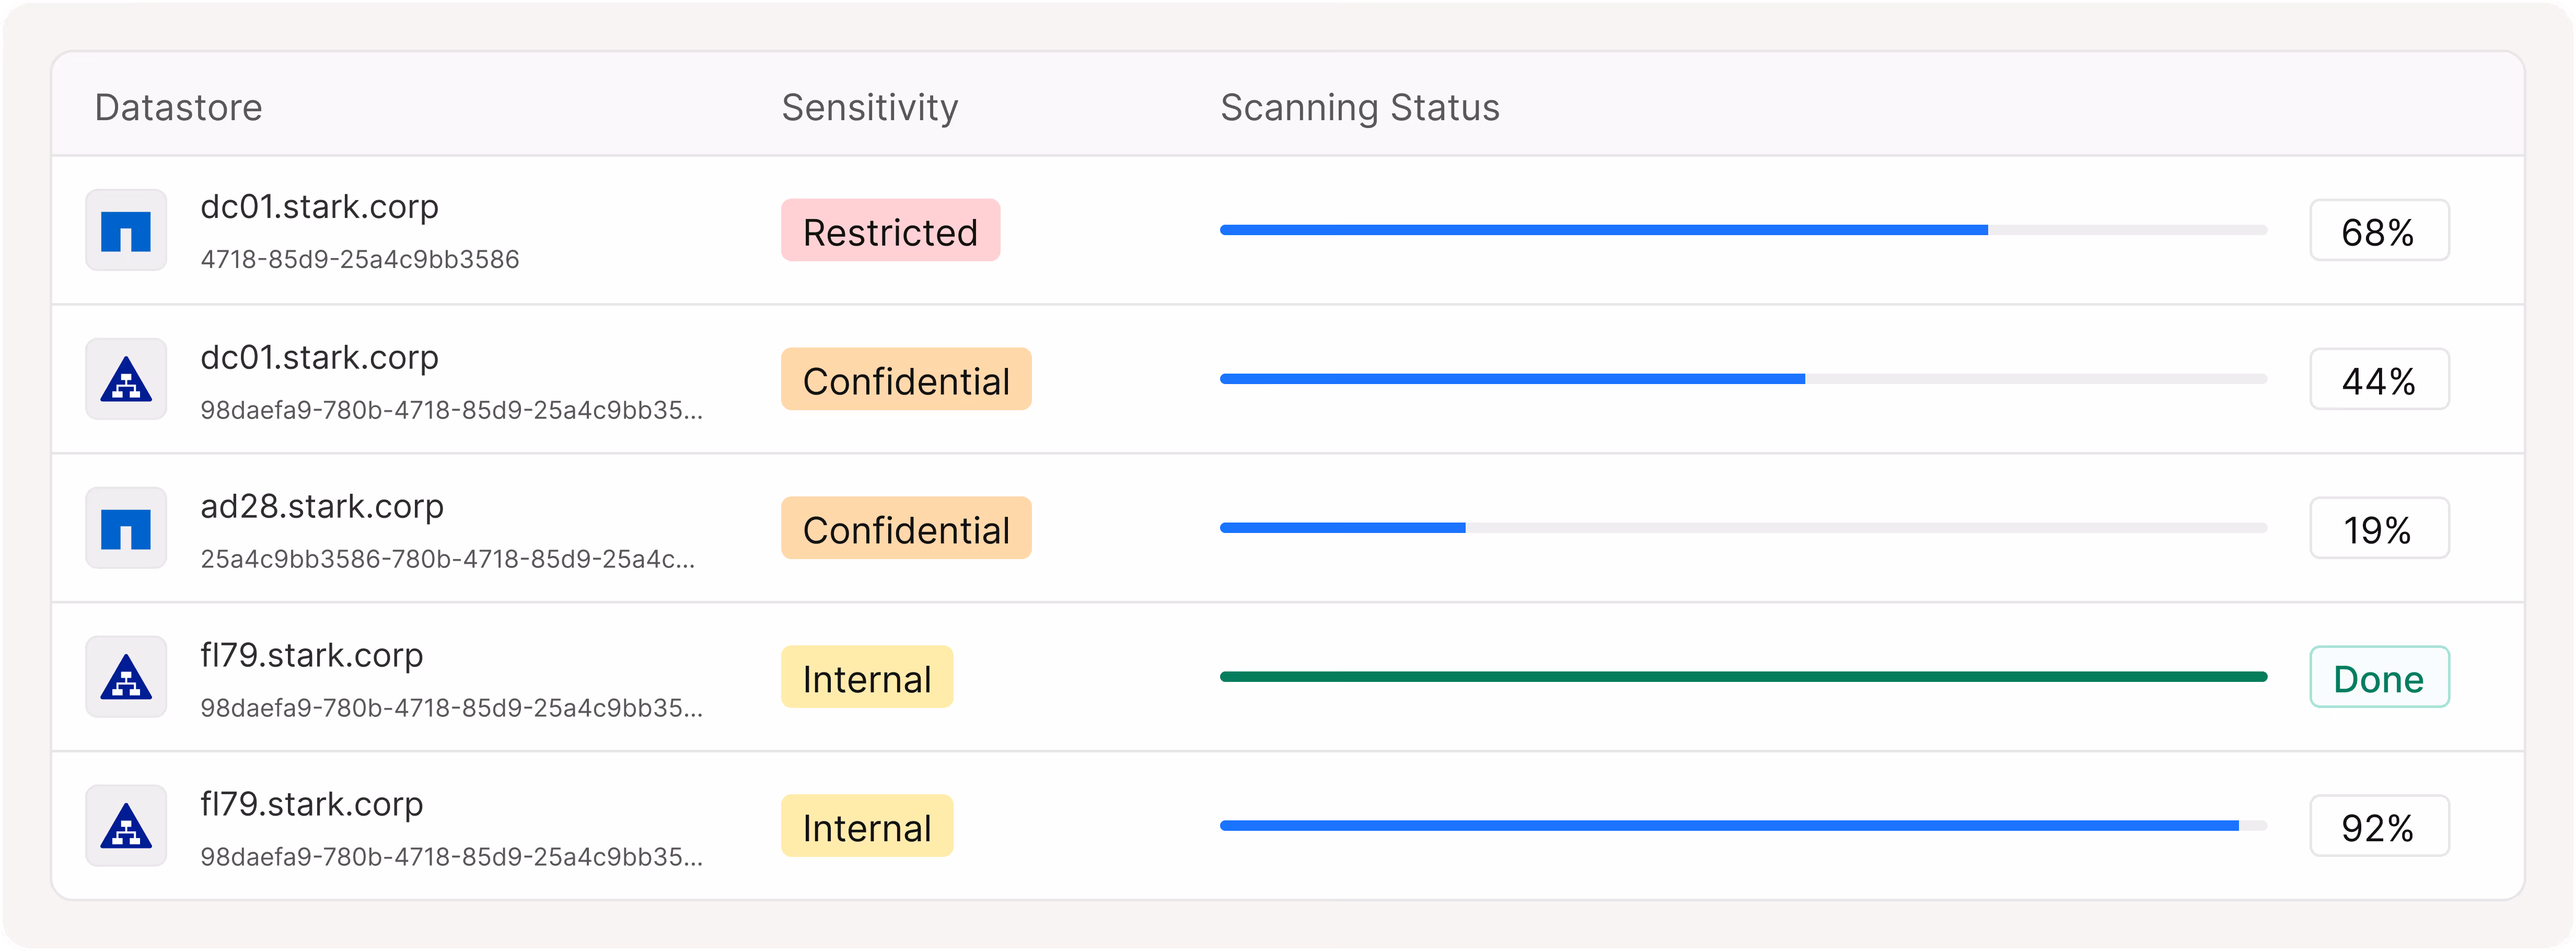Click Confidential badge for ad28.stark.corp
The height and width of the screenshot is (951, 2576).
pyautogui.click(x=906, y=528)
